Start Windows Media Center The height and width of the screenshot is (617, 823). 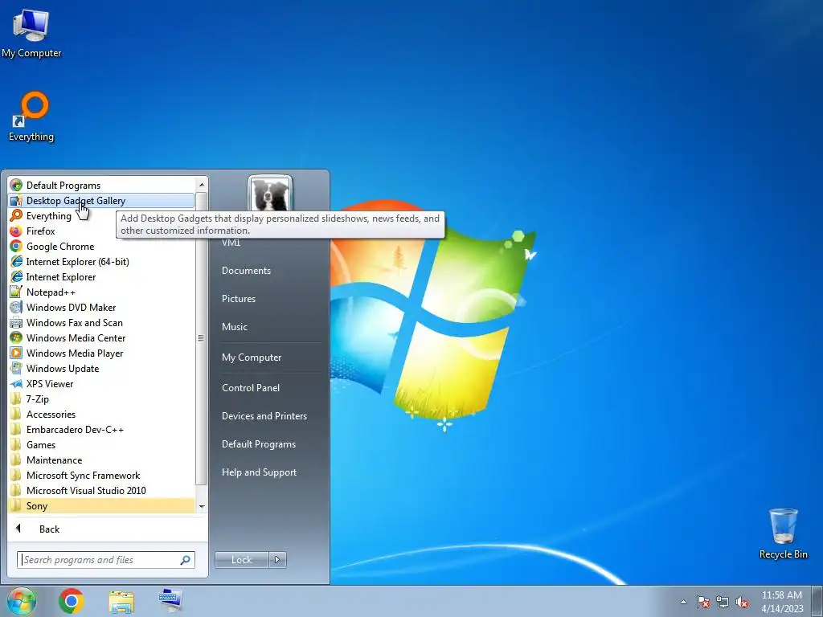click(x=100, y=337)
